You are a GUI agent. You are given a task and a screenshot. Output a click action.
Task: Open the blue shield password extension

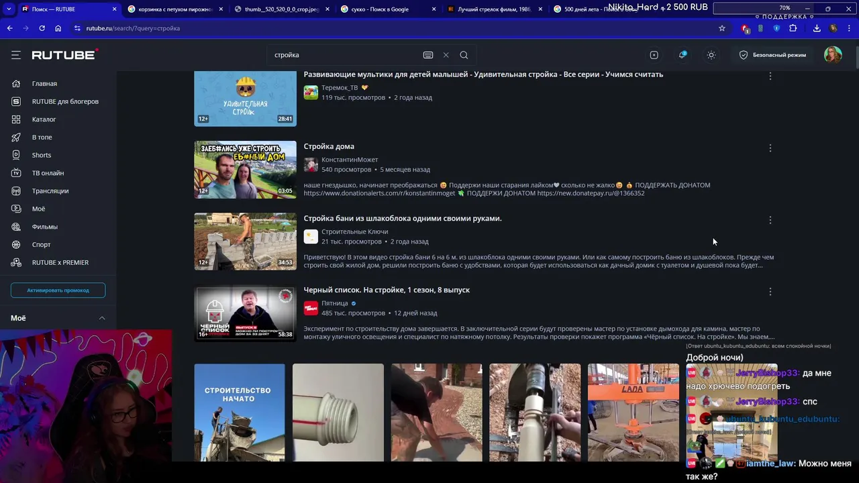(776, 28)
